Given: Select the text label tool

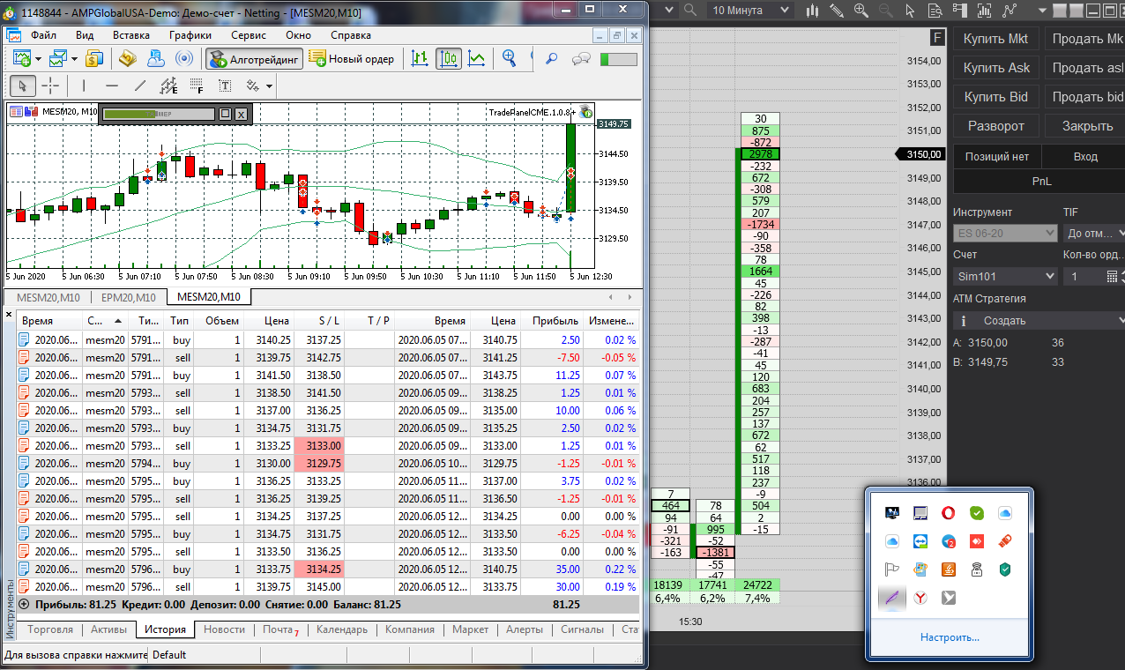Looking at the screenshot, I should click(225, 86).
